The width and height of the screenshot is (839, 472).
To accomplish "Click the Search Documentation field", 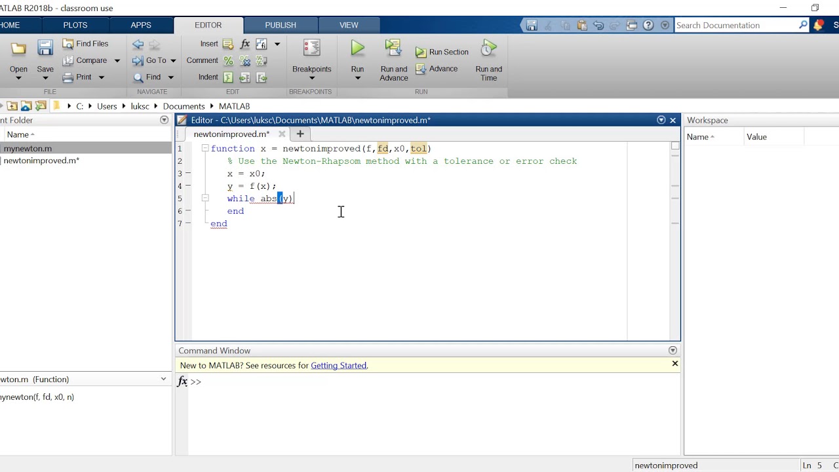I will [735, 25].
